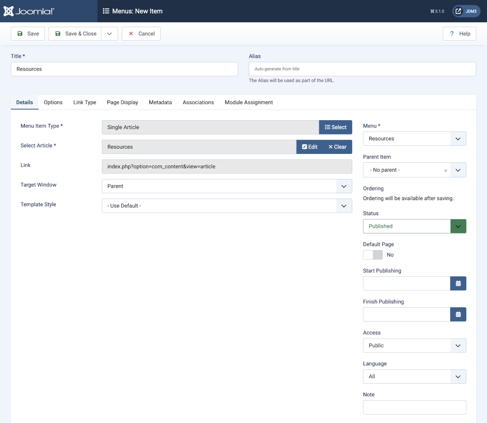The height and width of the screenshot is (423, 487).
Task: Toggle Default Page to Yes
Action: [x=373, y=255]
